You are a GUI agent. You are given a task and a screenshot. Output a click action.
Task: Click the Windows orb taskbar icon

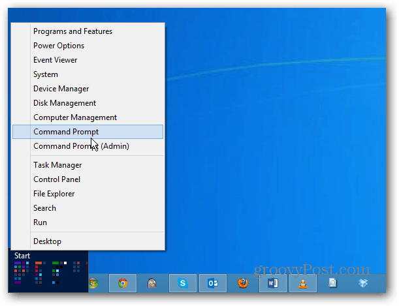[93, 283]
